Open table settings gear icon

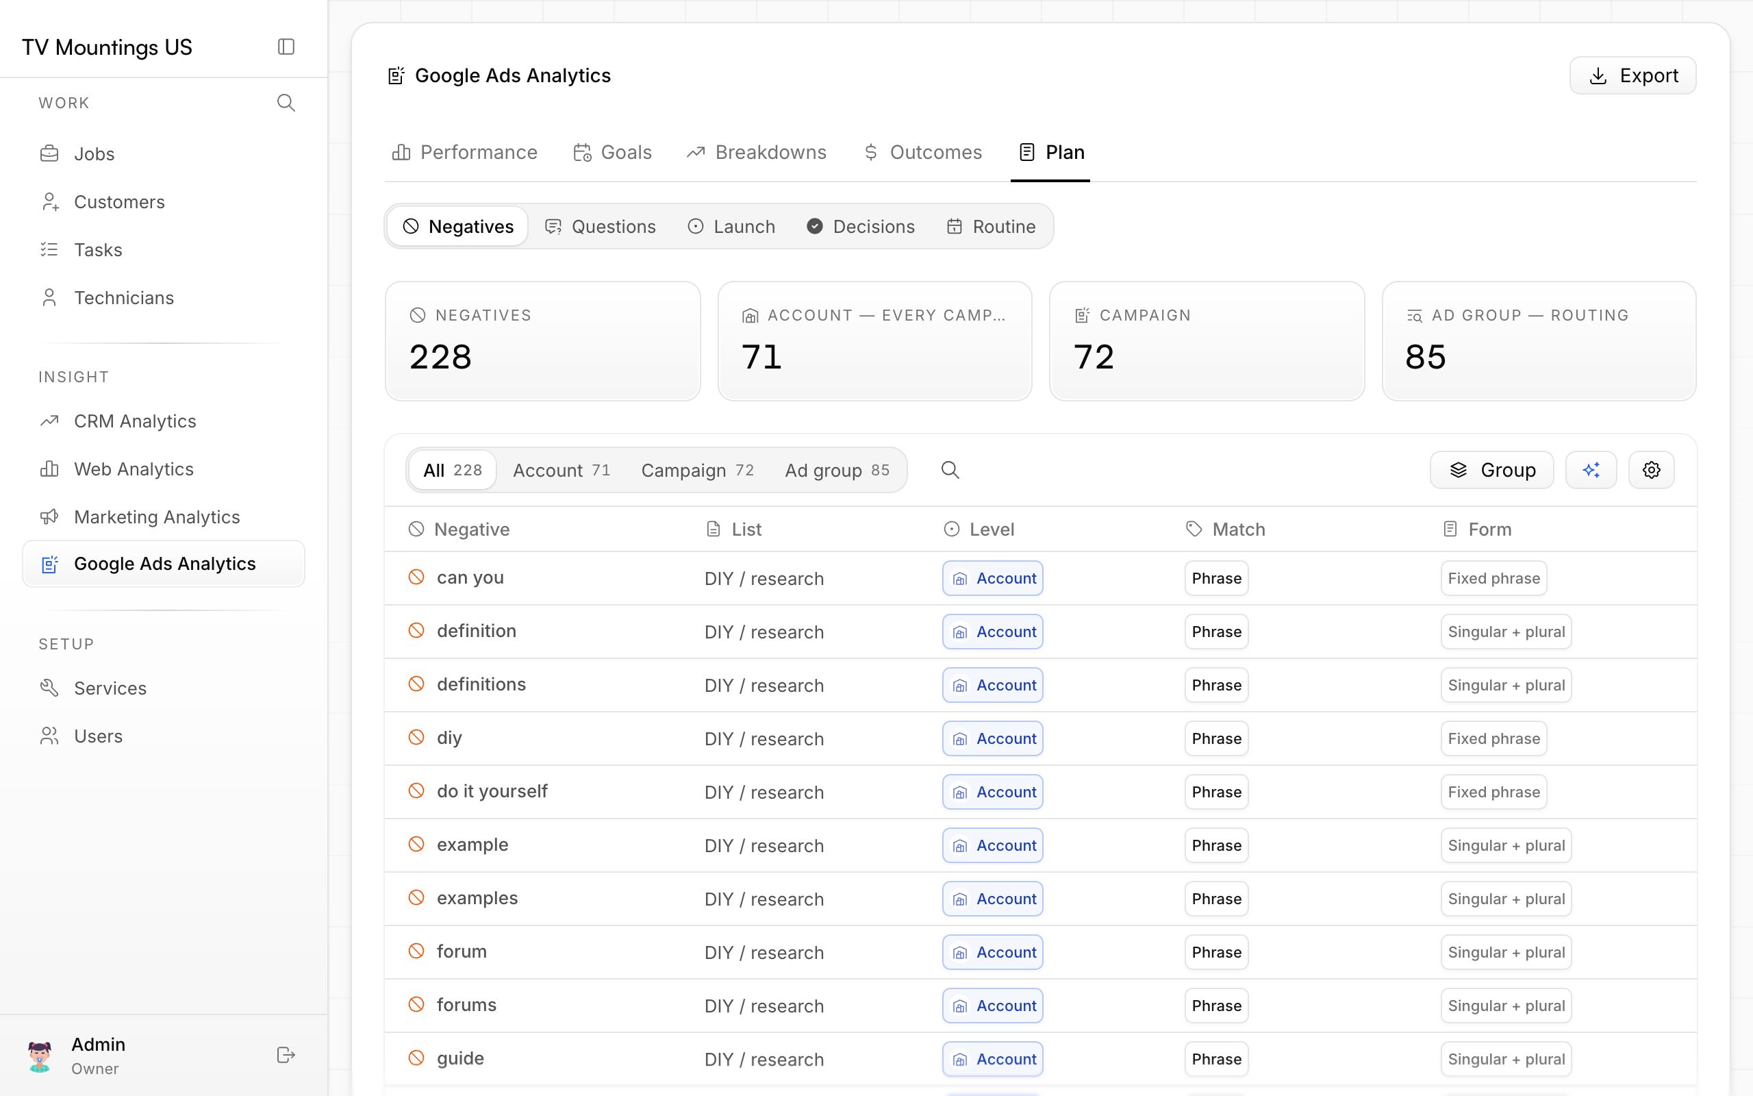point(1651,470)
